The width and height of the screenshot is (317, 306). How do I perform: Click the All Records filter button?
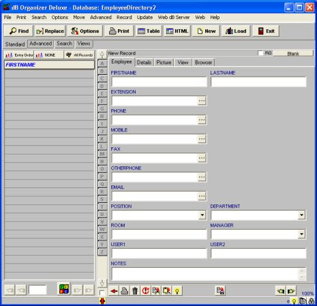click(x=79, y=55)
